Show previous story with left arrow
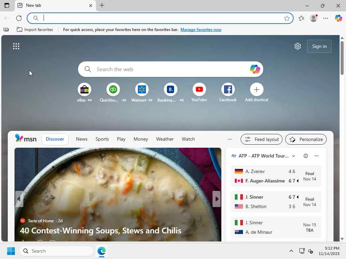 point(19,199)
